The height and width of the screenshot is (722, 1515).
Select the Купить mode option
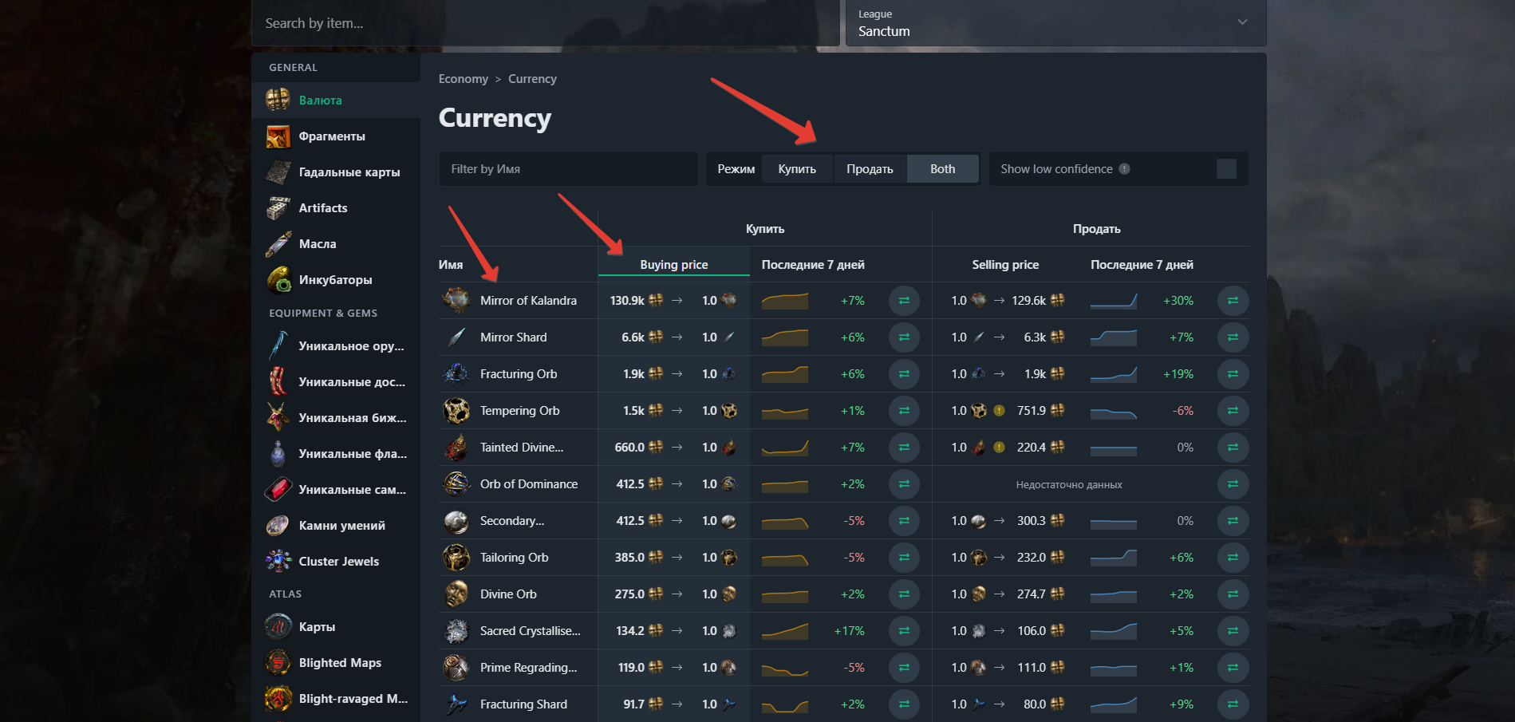pyautogui.click(x=797, y=169)
